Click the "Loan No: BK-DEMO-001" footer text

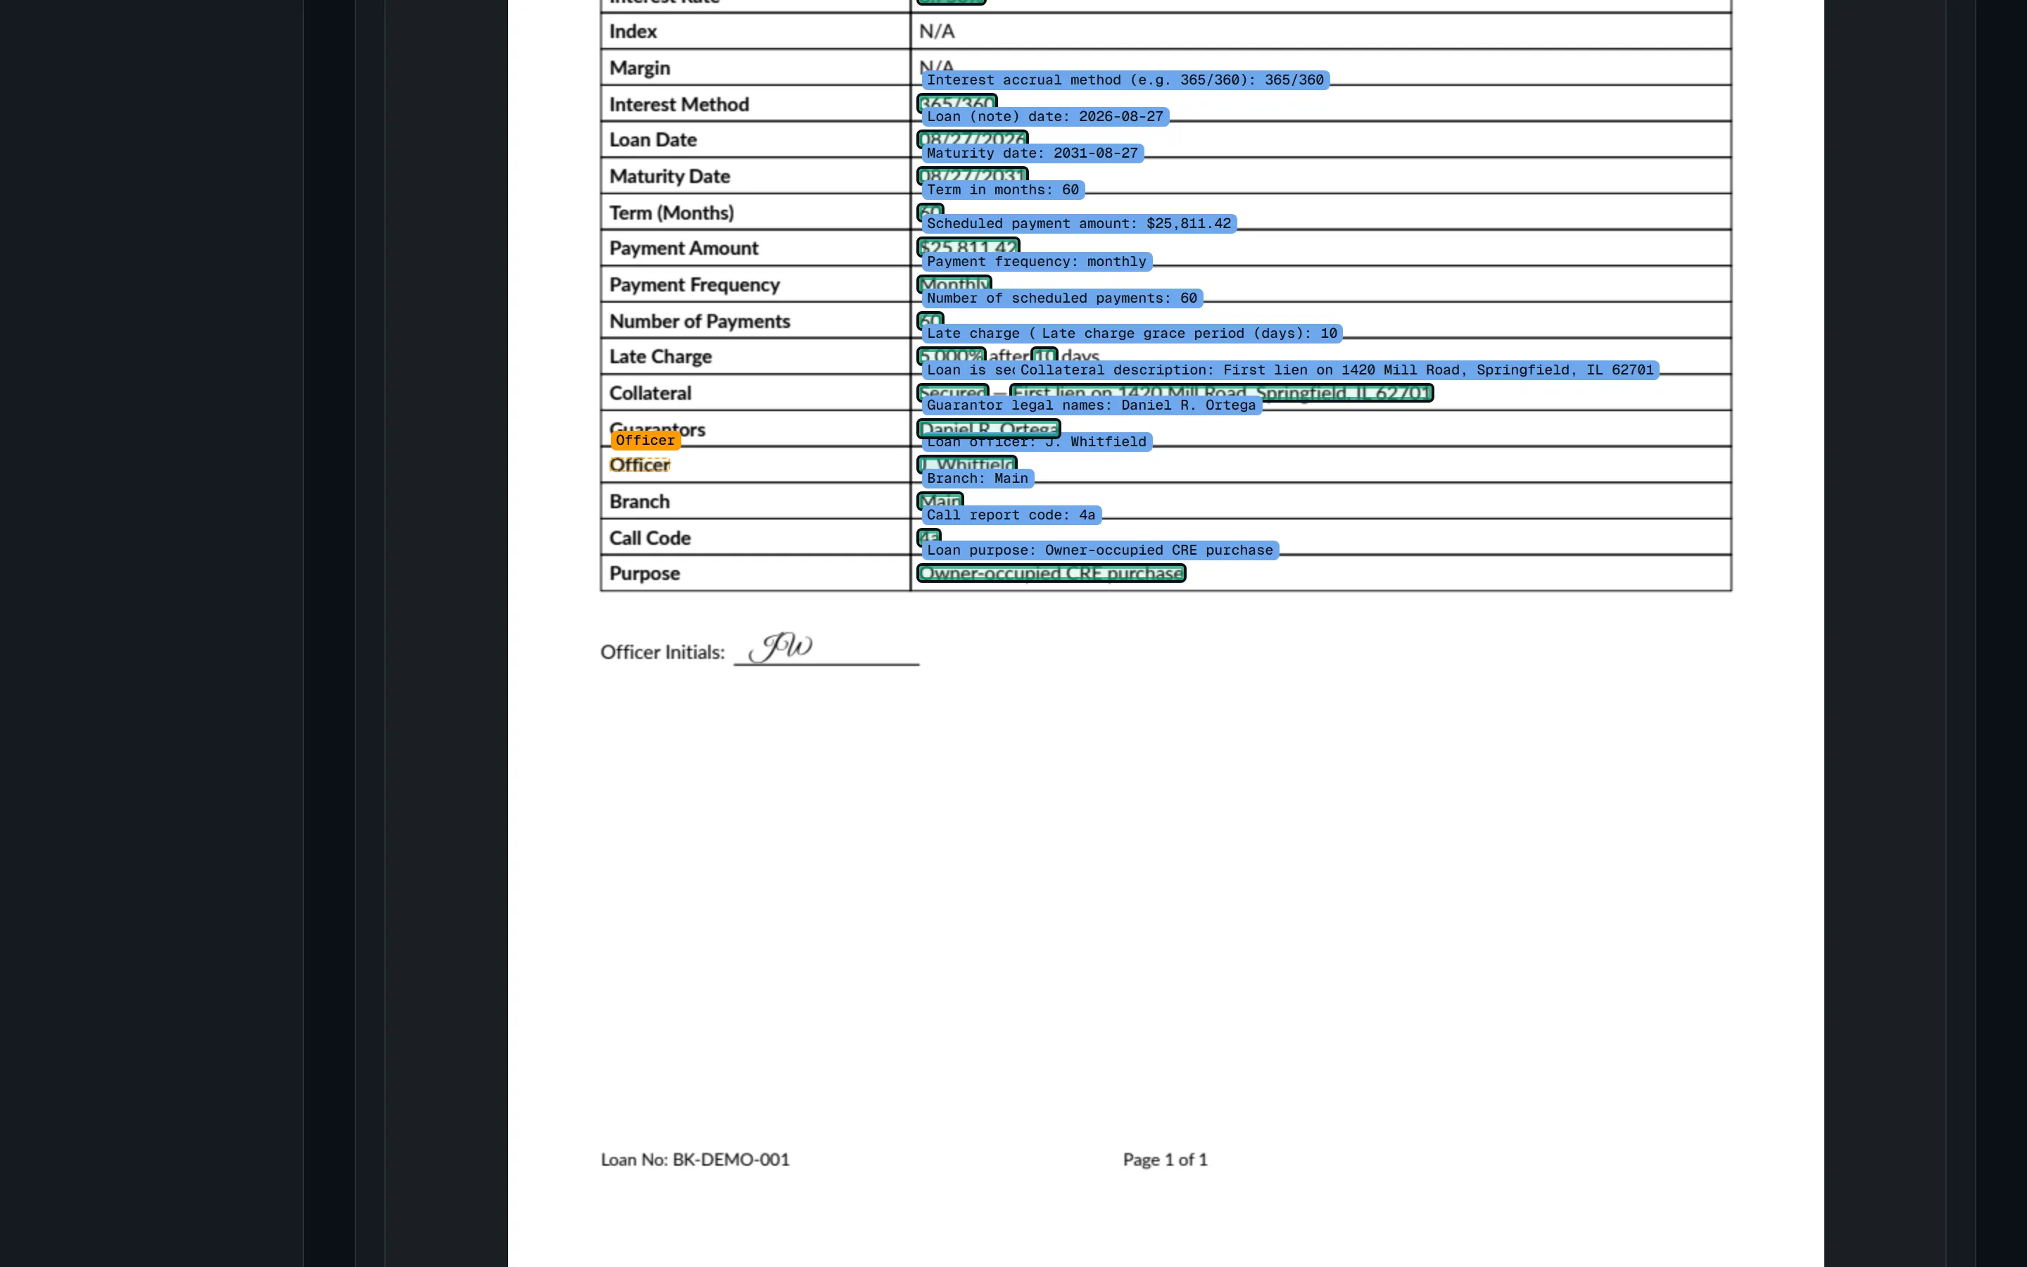point(695,1160)
